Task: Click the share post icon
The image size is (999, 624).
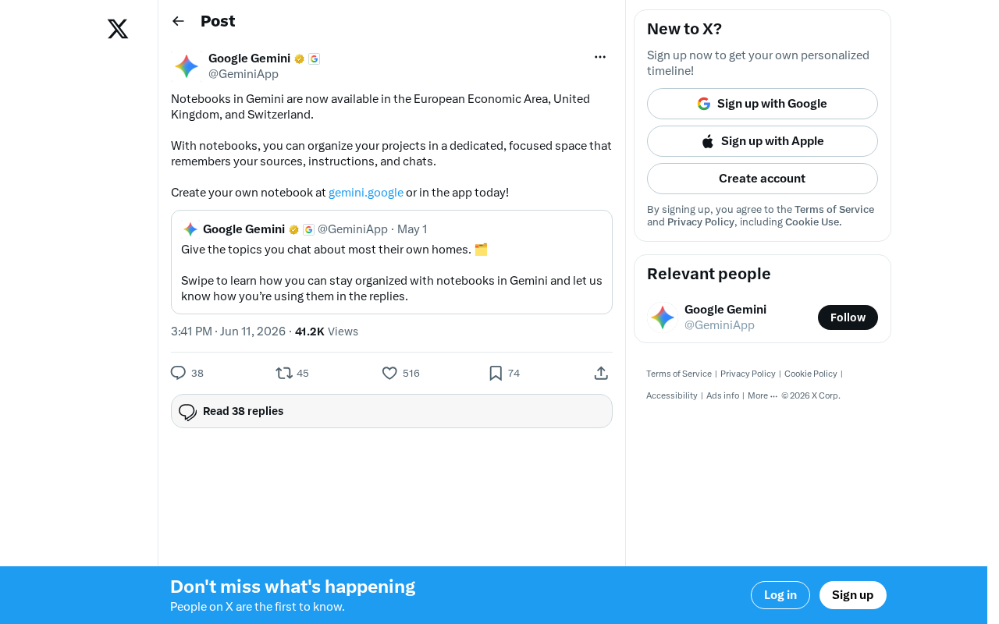Action: (x=601, y=373)
